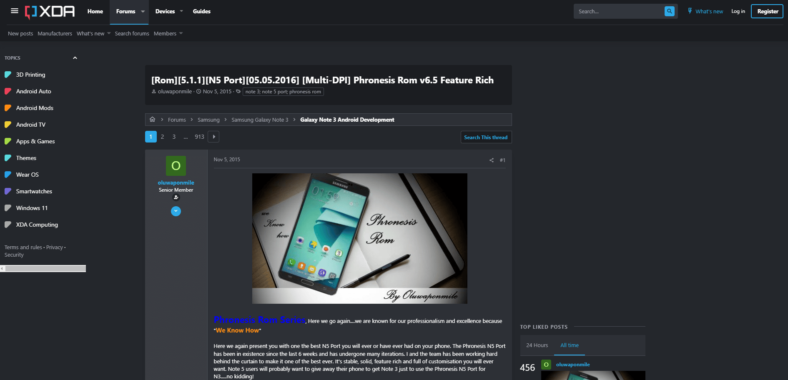
Task: Click the small O avatar in Top Liked Posts
Action: (x=546, y=365)
